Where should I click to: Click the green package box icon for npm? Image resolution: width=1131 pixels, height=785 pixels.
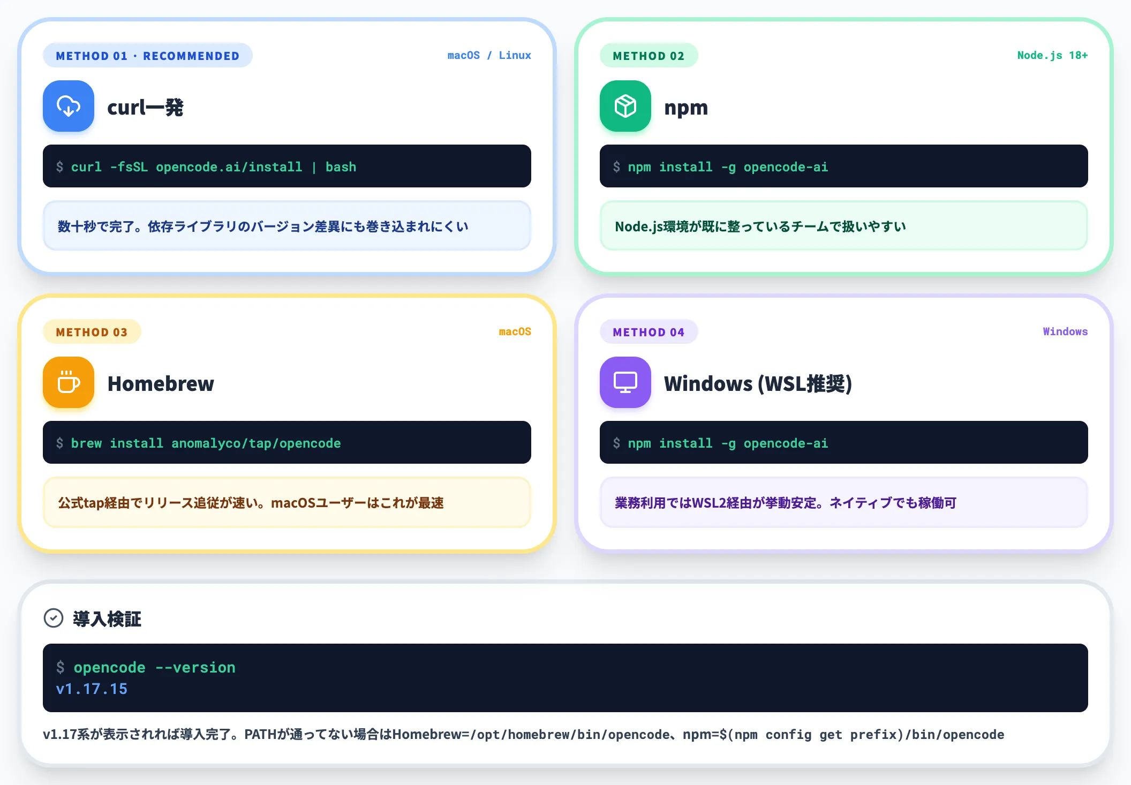(625, 106)
